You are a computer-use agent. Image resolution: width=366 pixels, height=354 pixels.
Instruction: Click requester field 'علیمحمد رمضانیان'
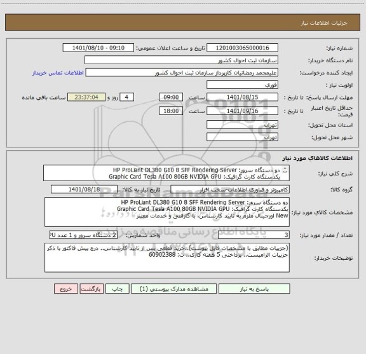(182, 72)
